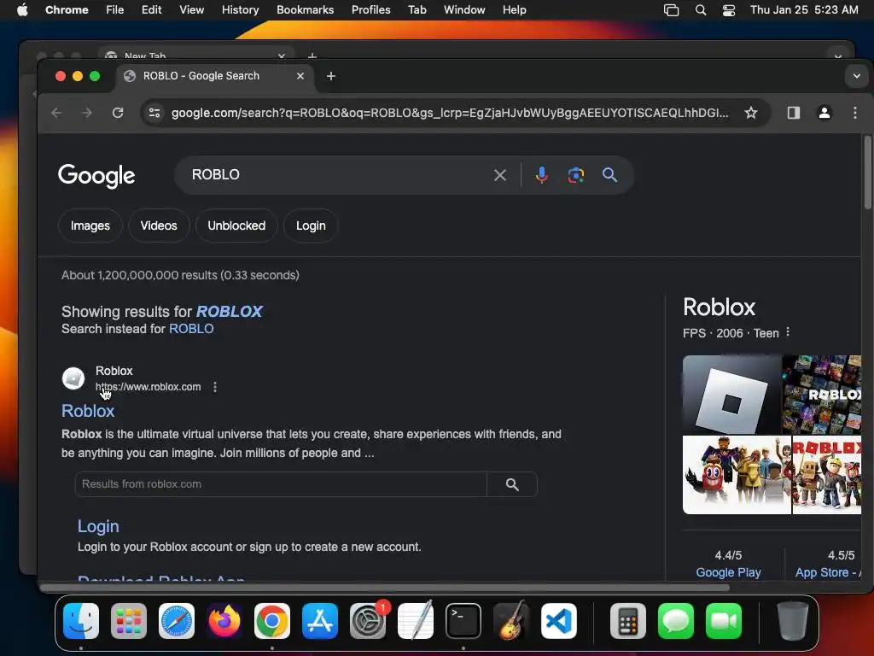Open Calculator from the Dock
The image size is (874, 656).
[628, 621]
